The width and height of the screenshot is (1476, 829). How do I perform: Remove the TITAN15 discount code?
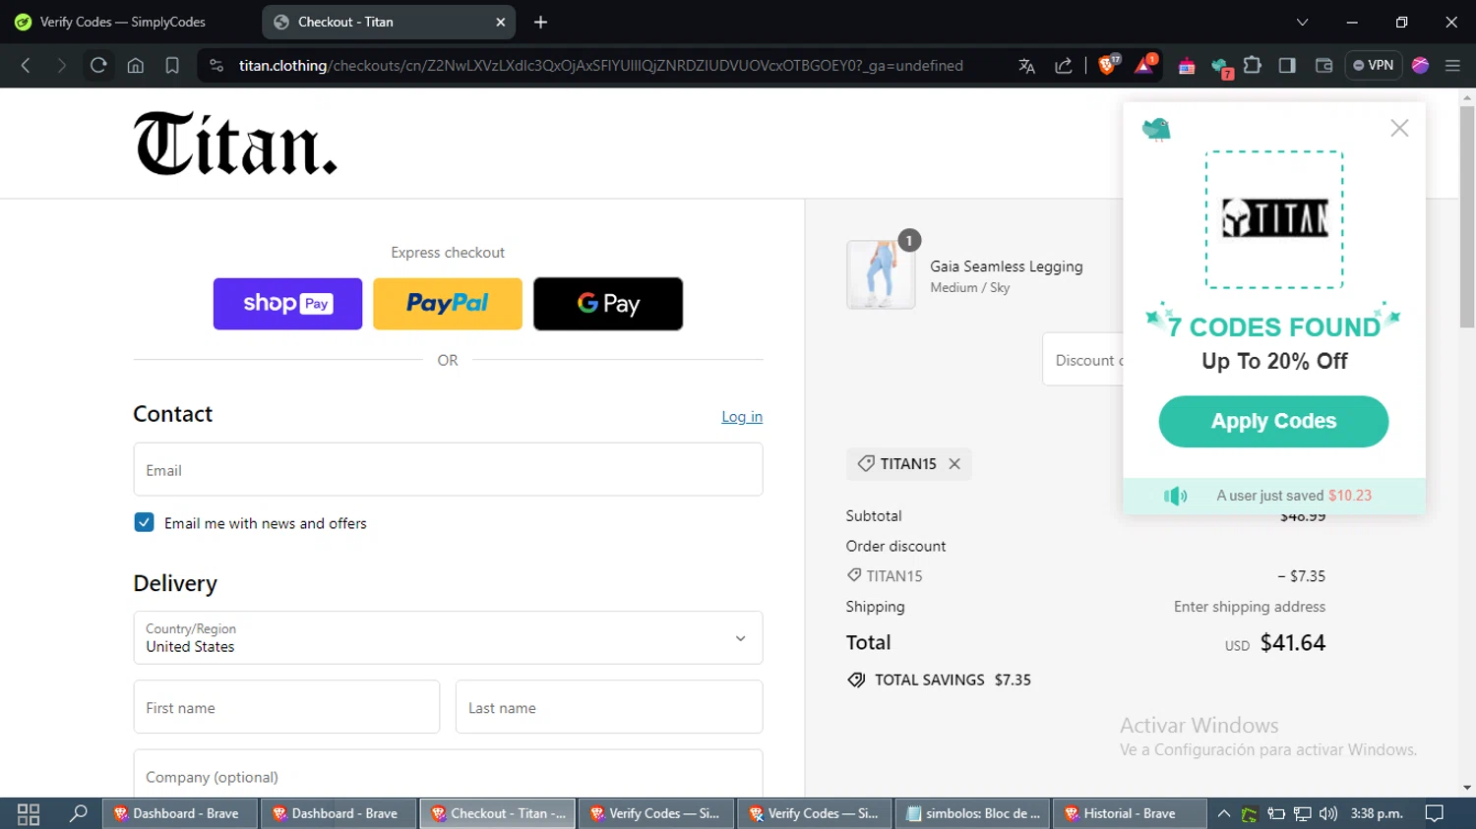click(954, 464)
